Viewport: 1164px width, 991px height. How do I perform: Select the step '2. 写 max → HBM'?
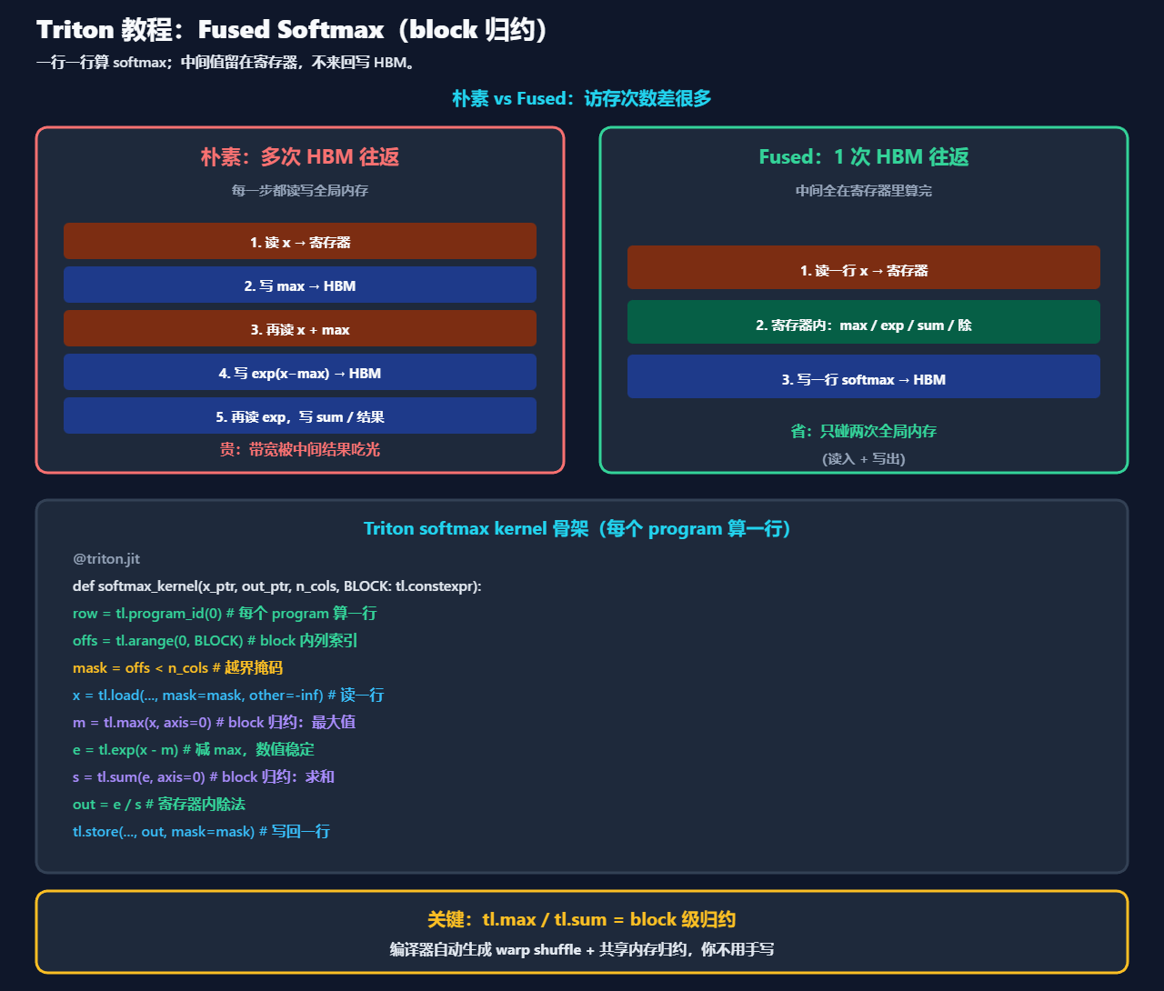tap(300, 285)
